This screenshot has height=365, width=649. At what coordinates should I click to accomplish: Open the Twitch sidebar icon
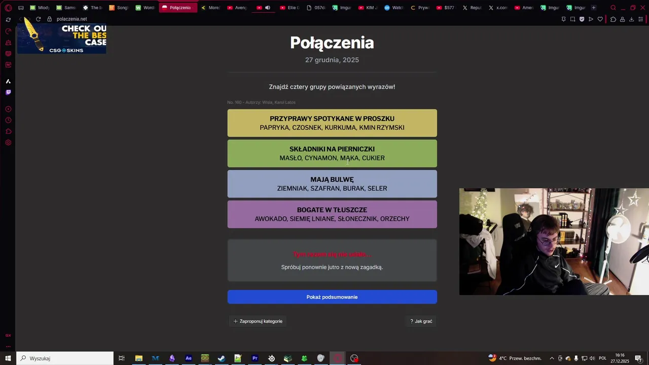coord(8,92)
